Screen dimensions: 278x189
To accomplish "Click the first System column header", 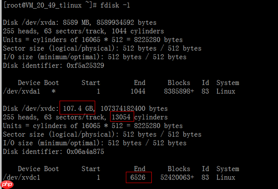I will click(228, 83).
